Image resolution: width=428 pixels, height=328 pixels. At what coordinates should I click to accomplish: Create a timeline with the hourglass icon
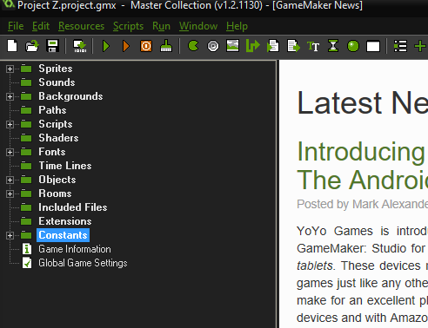tap(333, 46)
